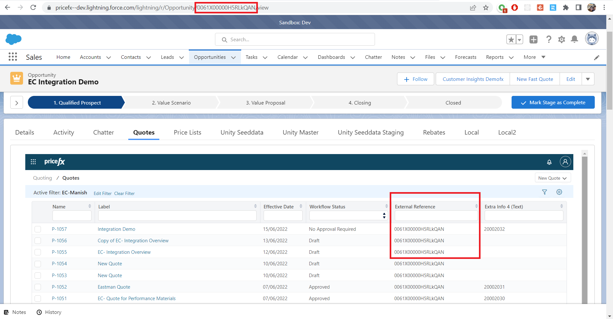Open the Salesforce App Launcher grid
This screenshot has height=319, width=613.
(13, 57)
